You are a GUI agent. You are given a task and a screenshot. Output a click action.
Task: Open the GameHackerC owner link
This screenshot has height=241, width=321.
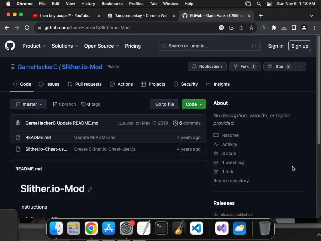click(38, 67)
